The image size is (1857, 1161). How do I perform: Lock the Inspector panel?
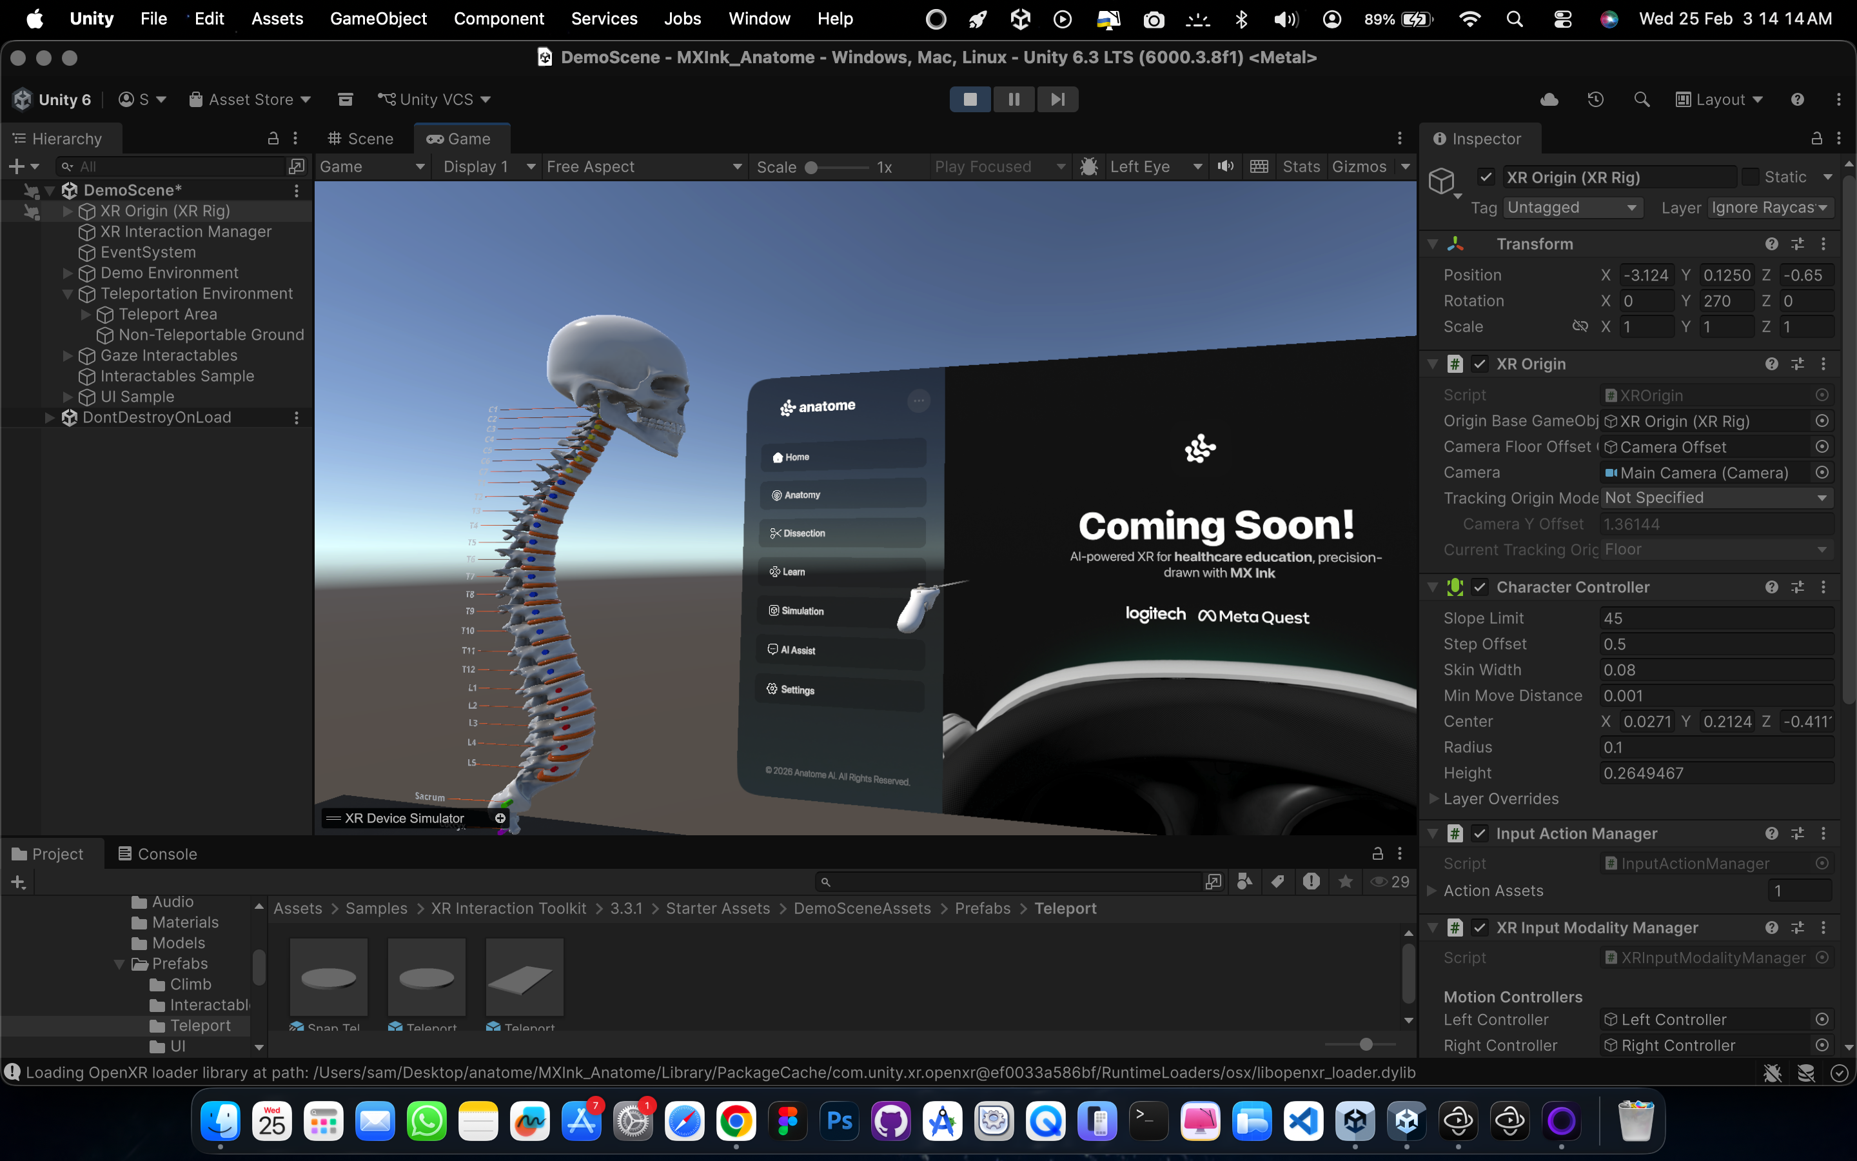pos(1816,139)
